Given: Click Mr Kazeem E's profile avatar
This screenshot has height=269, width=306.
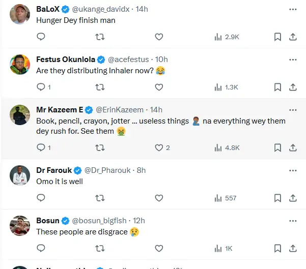Looking at the screenshot, I should [x=20, y=115].
